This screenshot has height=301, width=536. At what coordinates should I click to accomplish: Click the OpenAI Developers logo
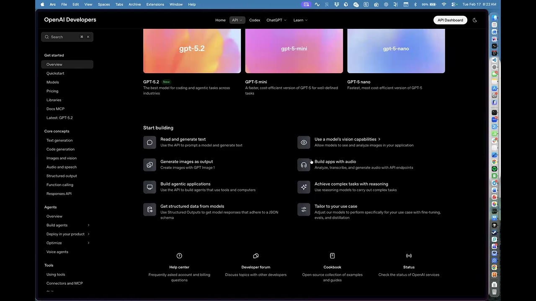(x=70, y=20)
